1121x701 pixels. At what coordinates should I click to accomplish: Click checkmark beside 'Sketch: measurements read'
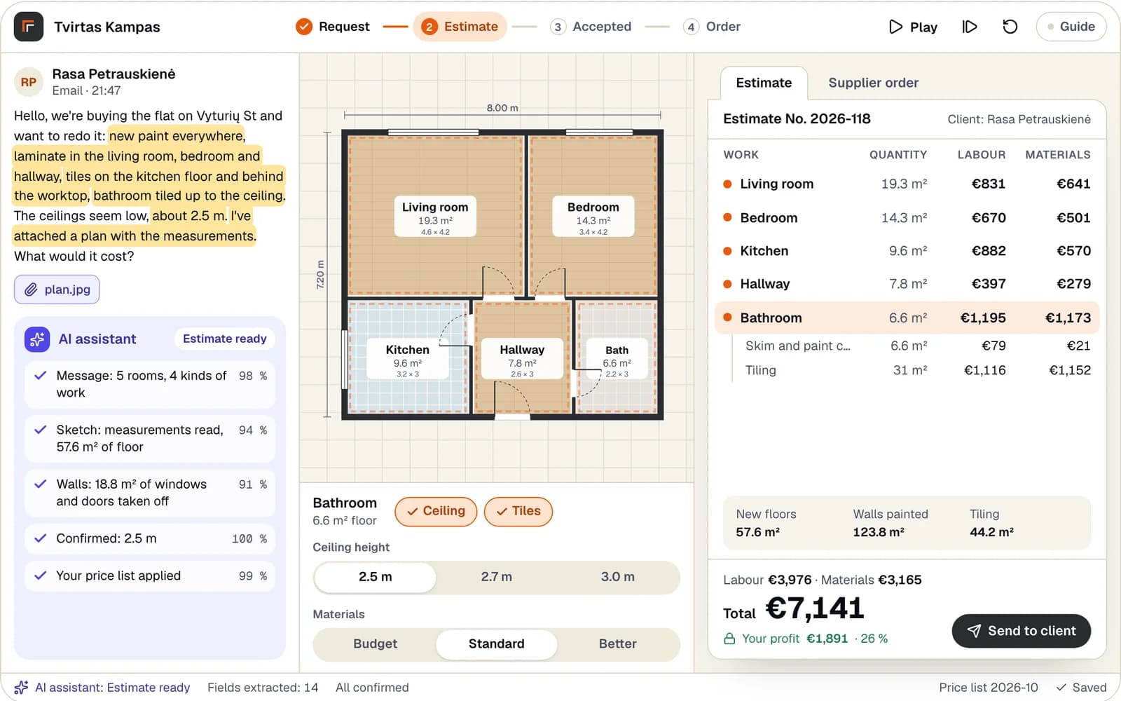[41, 430]
